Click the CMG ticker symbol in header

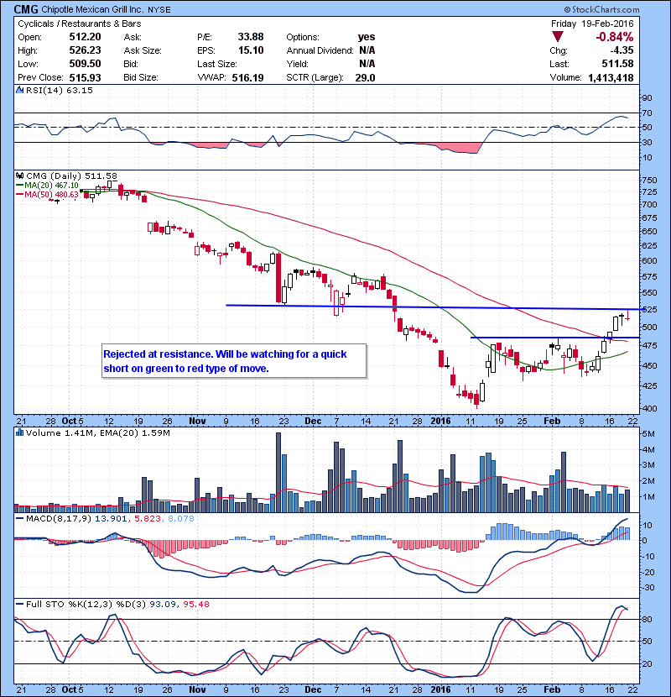(26, 9)
